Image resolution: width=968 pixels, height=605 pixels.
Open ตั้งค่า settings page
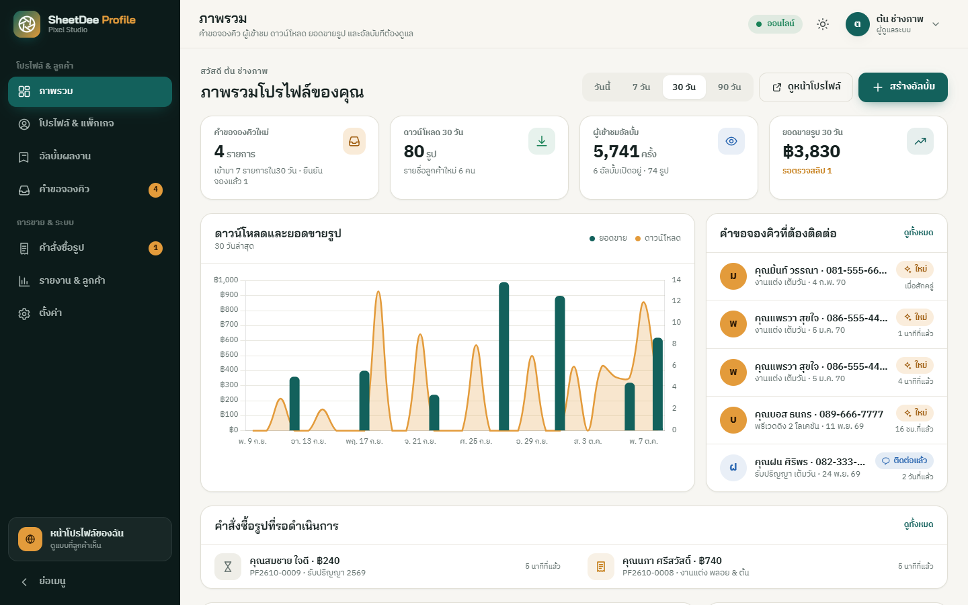pyautogui.click(x=90, y=313)
